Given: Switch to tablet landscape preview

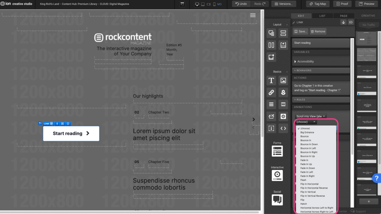Looking at the screenshot, I should (x=209, y=4).
